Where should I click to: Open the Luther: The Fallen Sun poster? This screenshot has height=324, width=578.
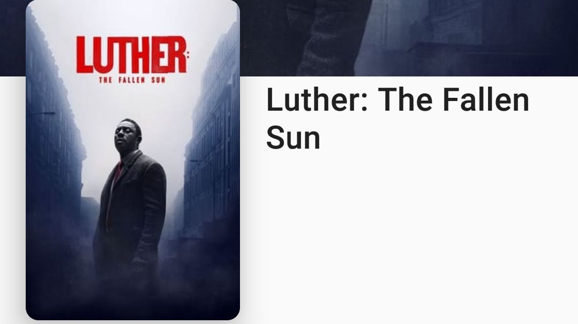[133, 160]
